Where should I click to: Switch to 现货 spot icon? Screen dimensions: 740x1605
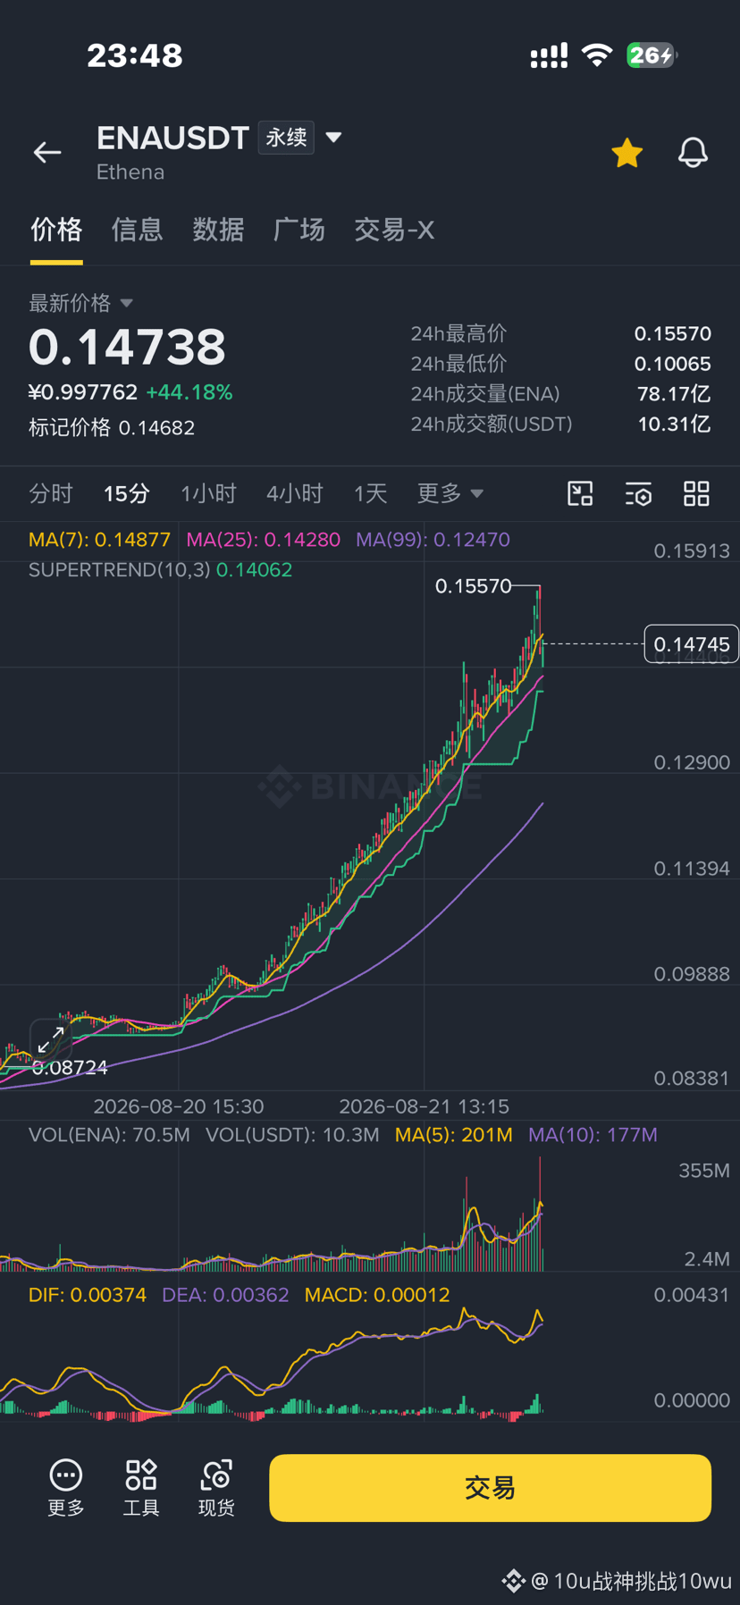coord(216,1488)
